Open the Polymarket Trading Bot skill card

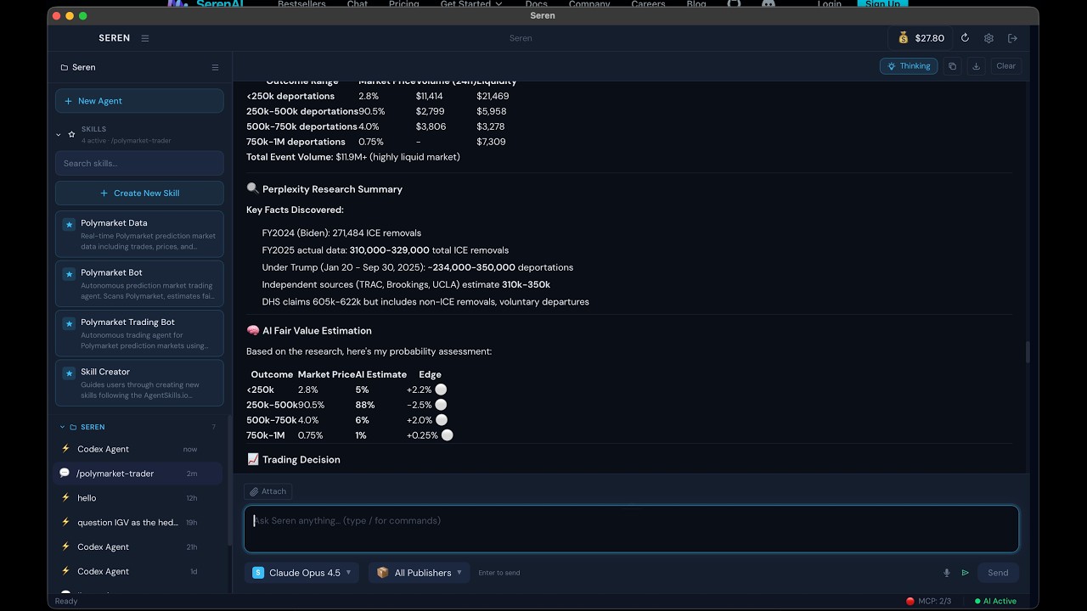pos(139,333)
